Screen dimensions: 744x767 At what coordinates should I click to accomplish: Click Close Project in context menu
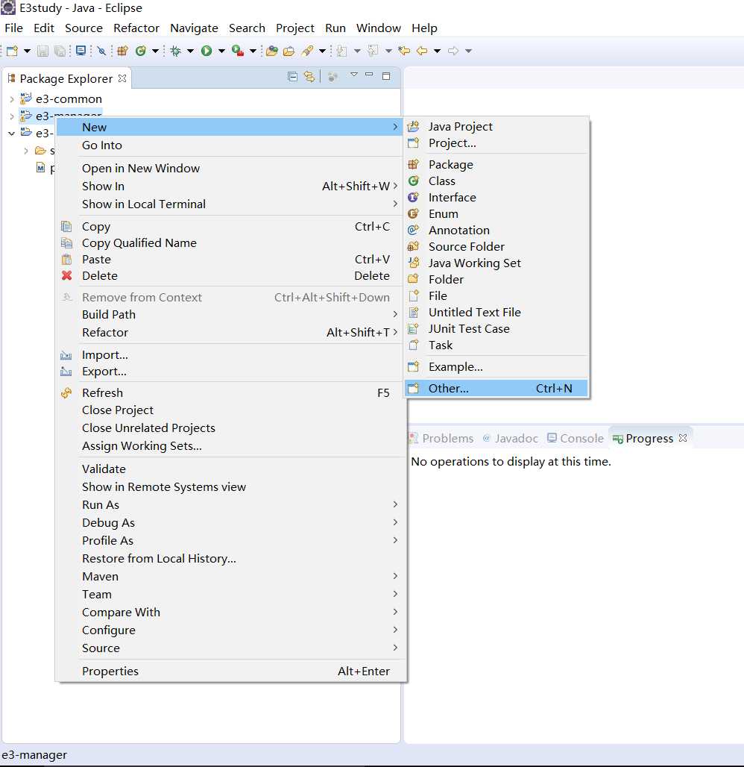tap(230, 410)
